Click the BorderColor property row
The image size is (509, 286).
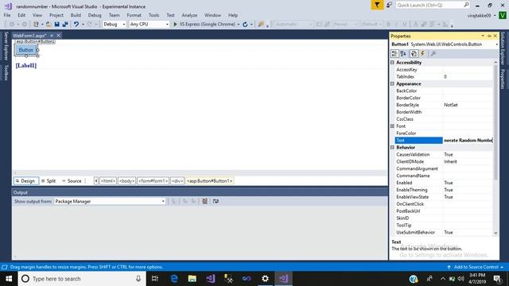tap(444, 98)
